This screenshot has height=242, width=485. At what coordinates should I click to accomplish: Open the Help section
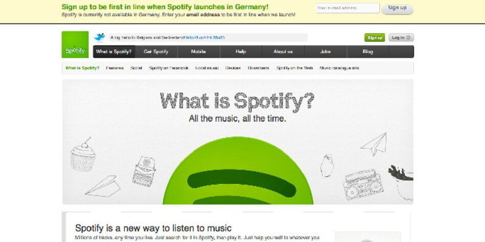(x=241, y=52)
